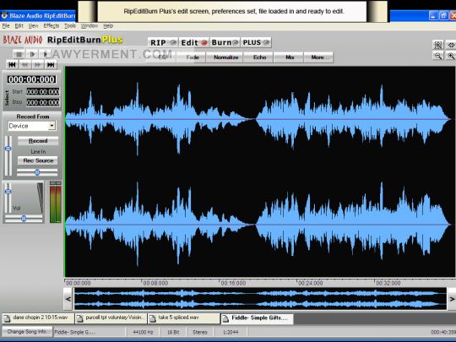Open the File menu

6,26
